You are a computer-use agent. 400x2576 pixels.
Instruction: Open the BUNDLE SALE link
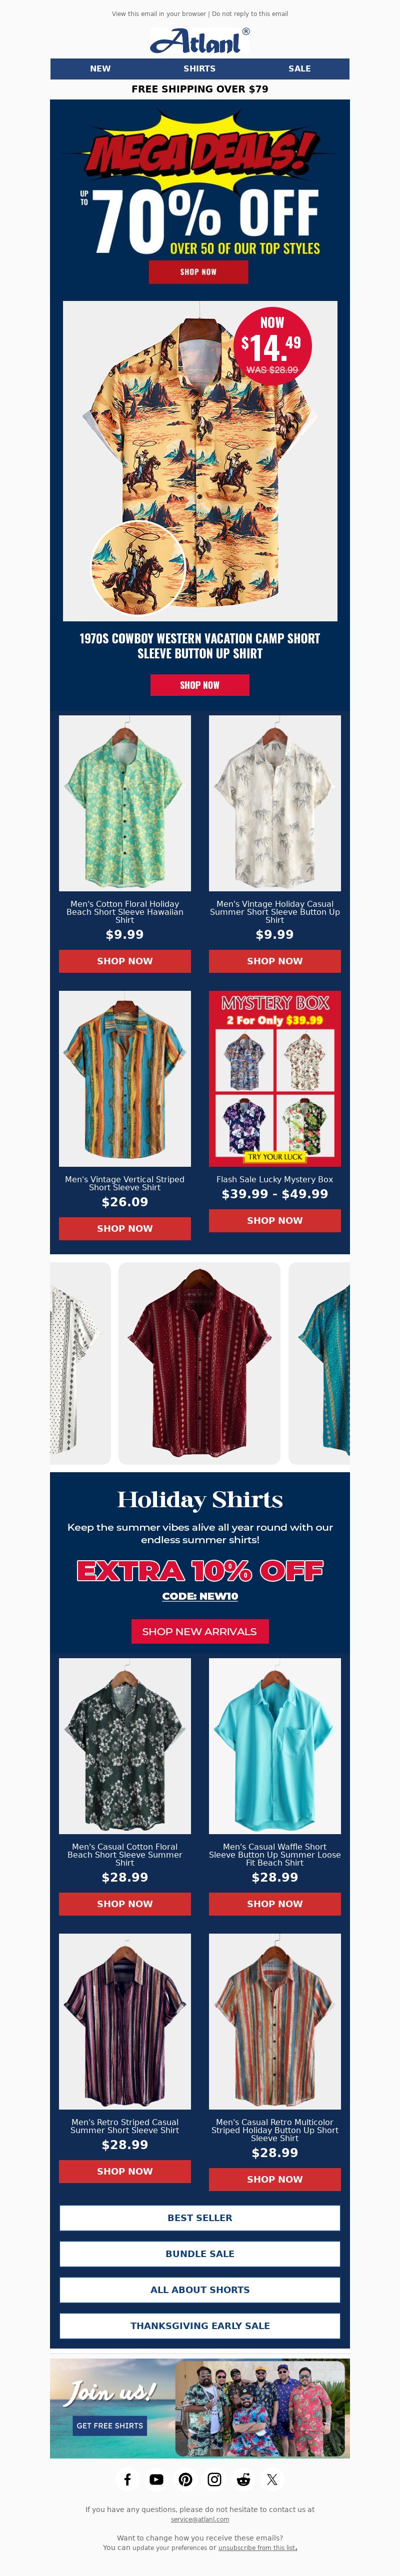pyautogui.click(x=200, y=2254)
